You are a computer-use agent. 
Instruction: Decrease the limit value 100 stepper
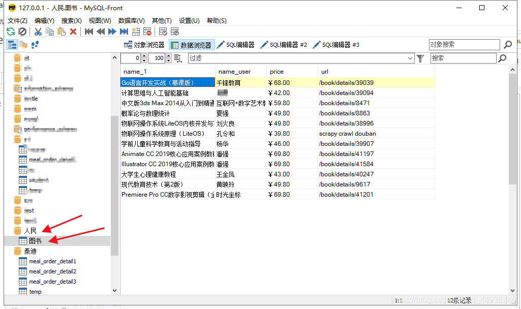(169, 61)
